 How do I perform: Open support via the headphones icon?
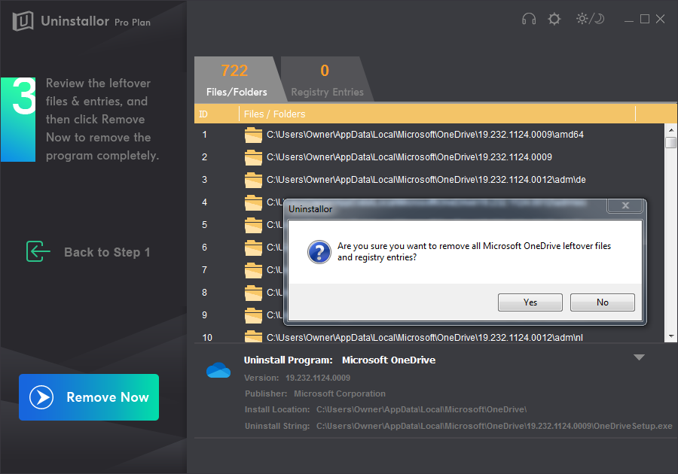click(528, 19)
